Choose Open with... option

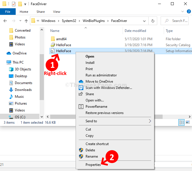coord(95,100)
